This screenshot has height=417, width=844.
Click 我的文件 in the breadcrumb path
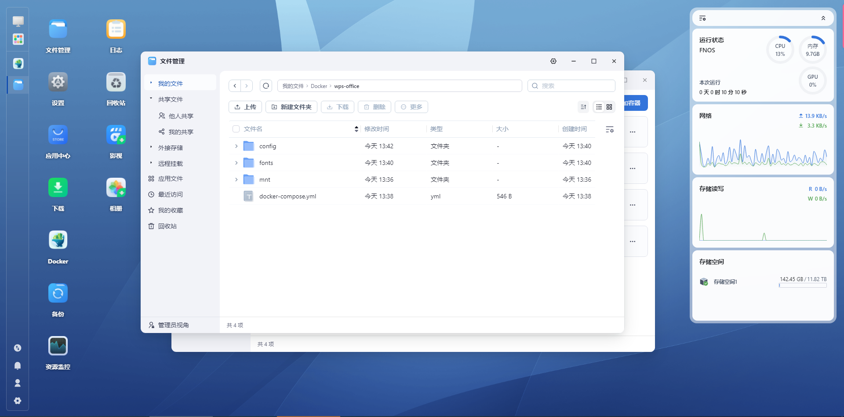point(293,86)
